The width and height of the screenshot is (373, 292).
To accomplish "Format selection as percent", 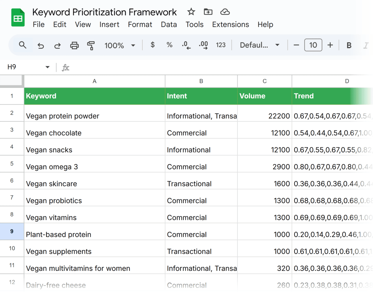I will pyautogui.click(x=169, y=45).
